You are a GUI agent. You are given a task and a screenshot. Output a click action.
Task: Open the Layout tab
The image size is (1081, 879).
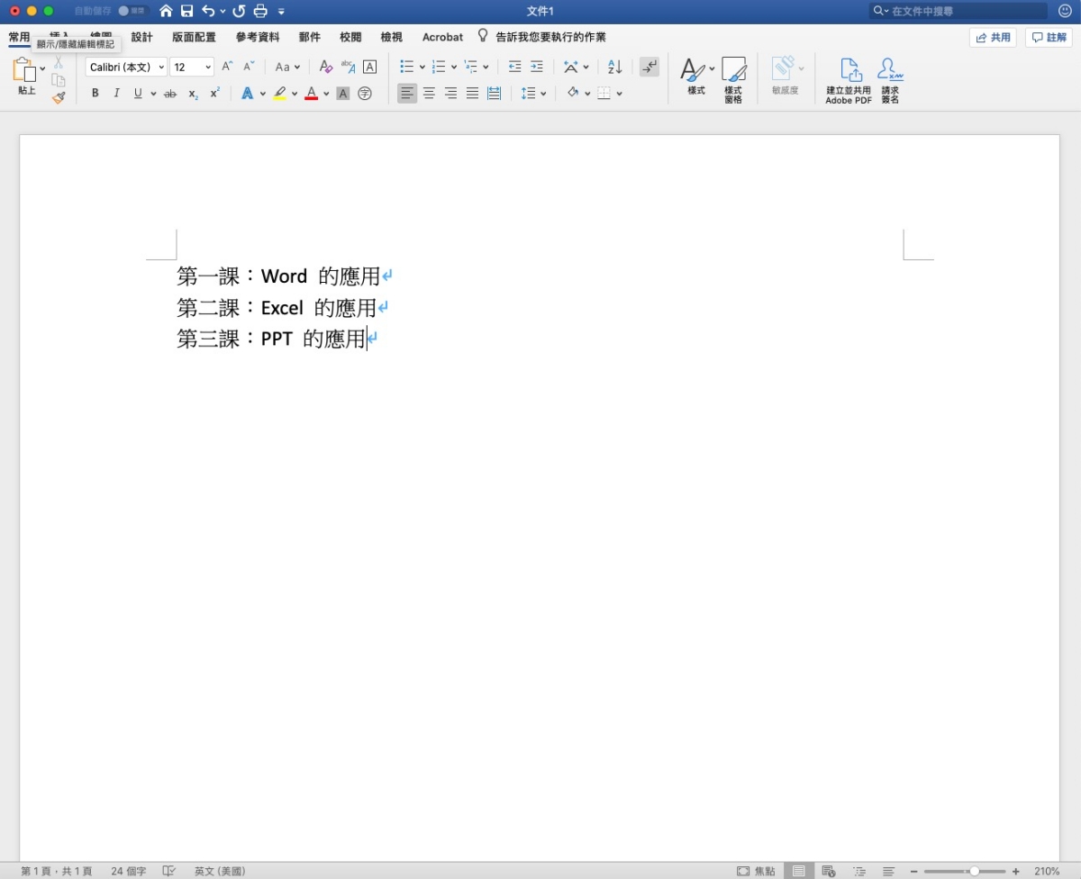(194, 37)
